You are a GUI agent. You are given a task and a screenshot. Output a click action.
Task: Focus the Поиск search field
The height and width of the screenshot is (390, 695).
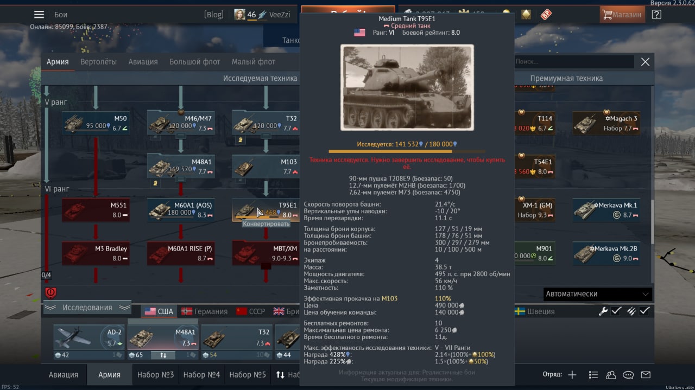[573, 62]
